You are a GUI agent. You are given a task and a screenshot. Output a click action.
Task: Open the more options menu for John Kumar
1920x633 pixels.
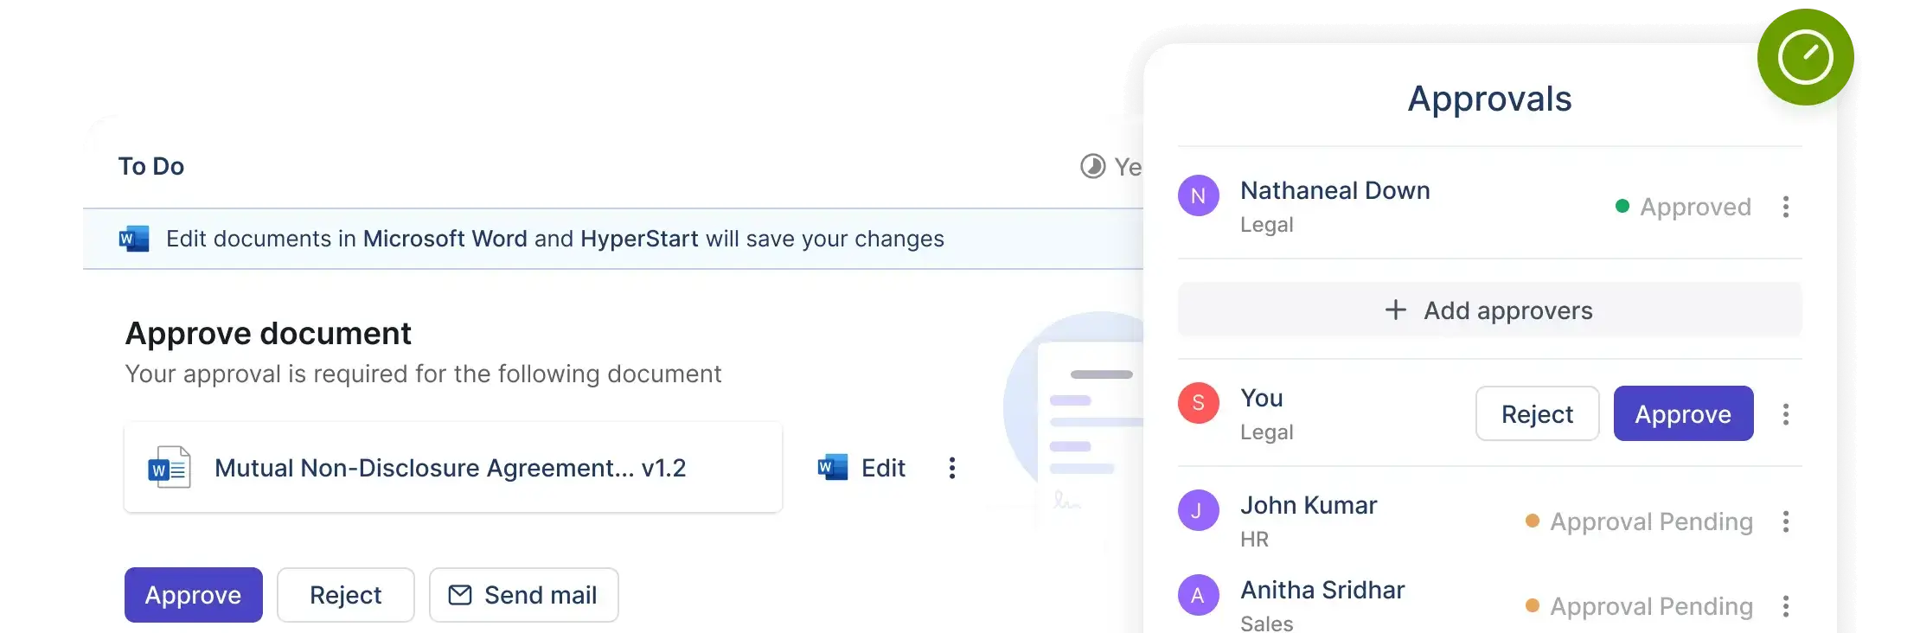pyautogui.click(x=1785, y=521)
